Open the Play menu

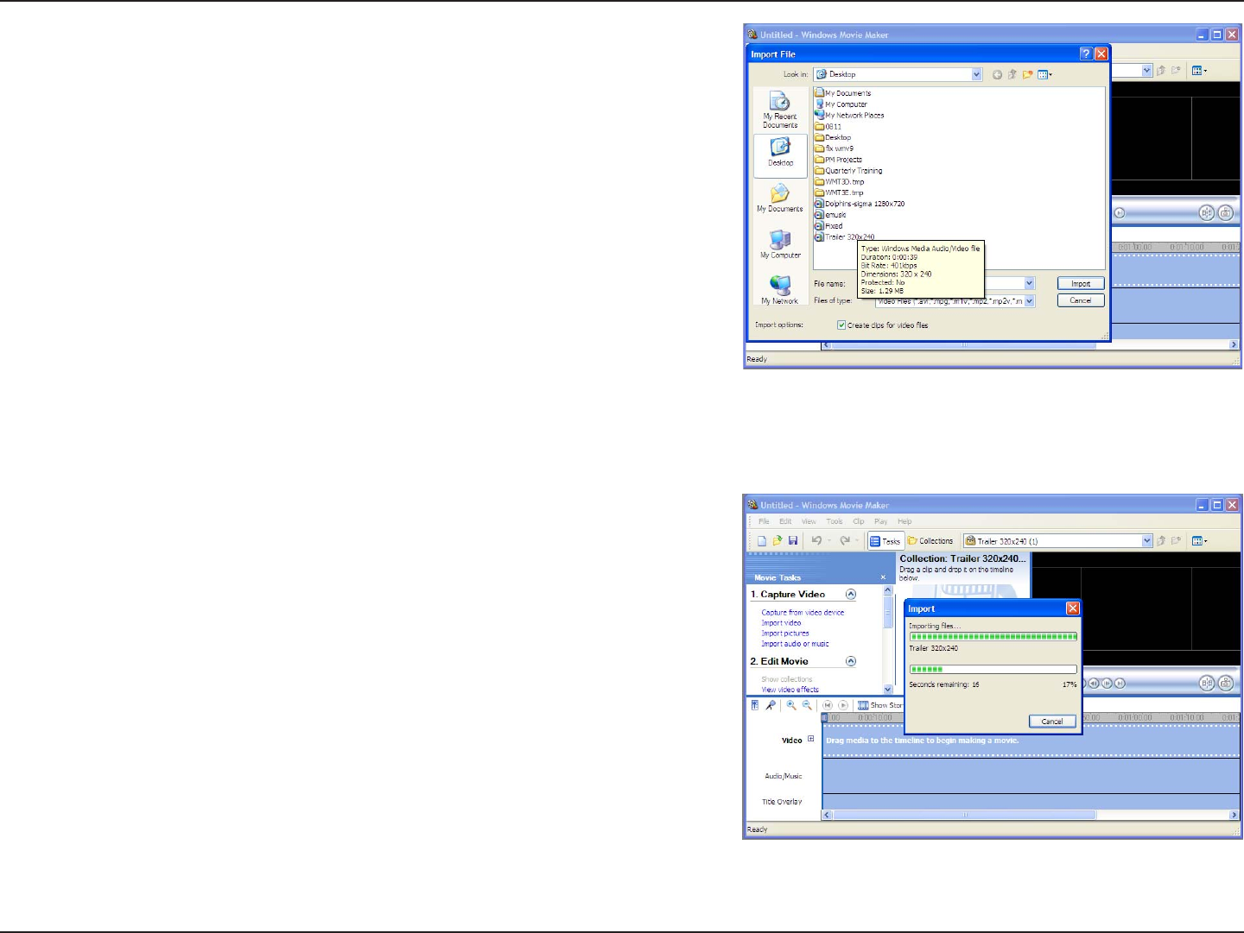(881, 521)
